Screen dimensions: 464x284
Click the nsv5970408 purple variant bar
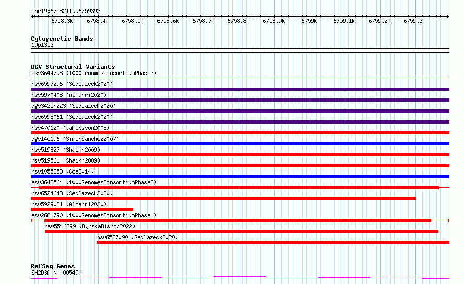click(x=240, y=100)
